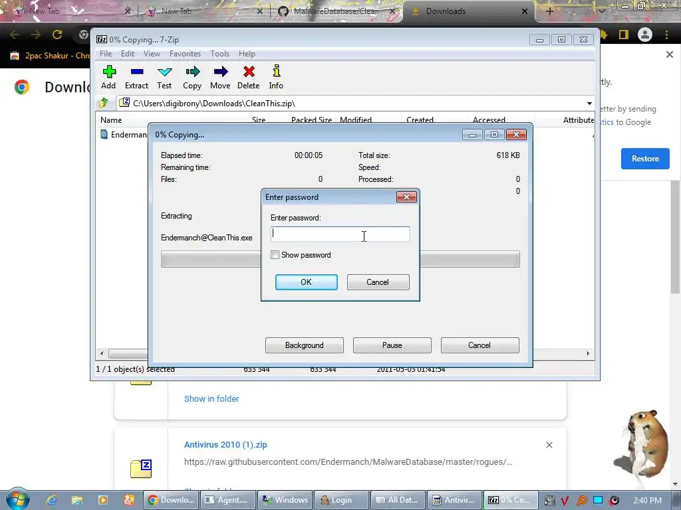The height and width of the screenshot is (510, 681).
Task: Switch to All Dat... taskbar window
Action: click(398, 500)
